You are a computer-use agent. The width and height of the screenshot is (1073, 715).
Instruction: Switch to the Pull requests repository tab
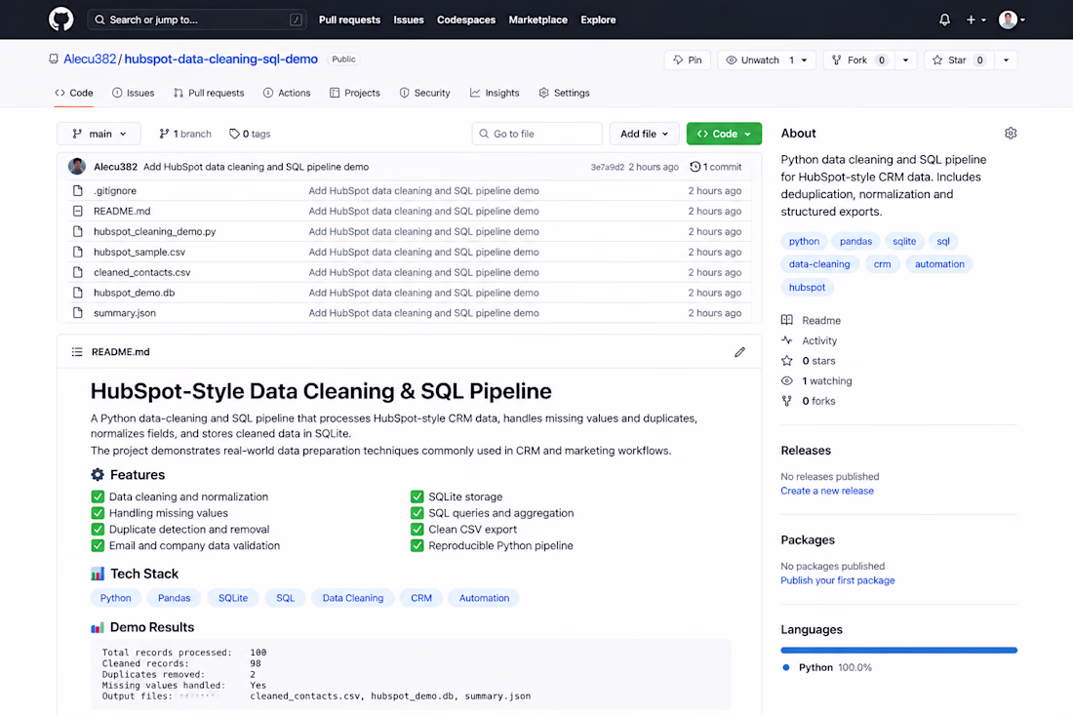point(209,93)
